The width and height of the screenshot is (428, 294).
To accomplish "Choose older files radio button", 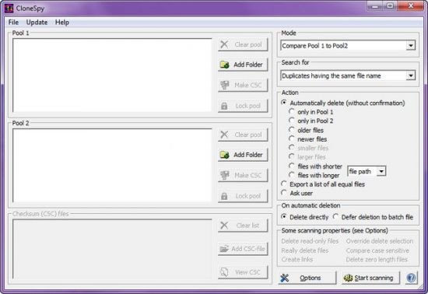I will coord(307,130).
